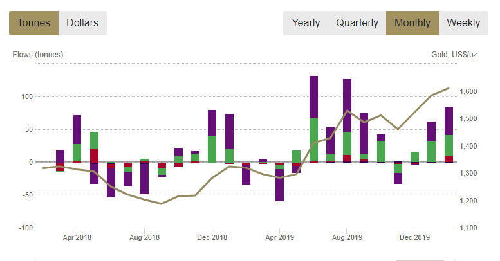Screen dimensions: 500x261
Task: Click the Flows (tonnes) axis title
Action: 38,55
